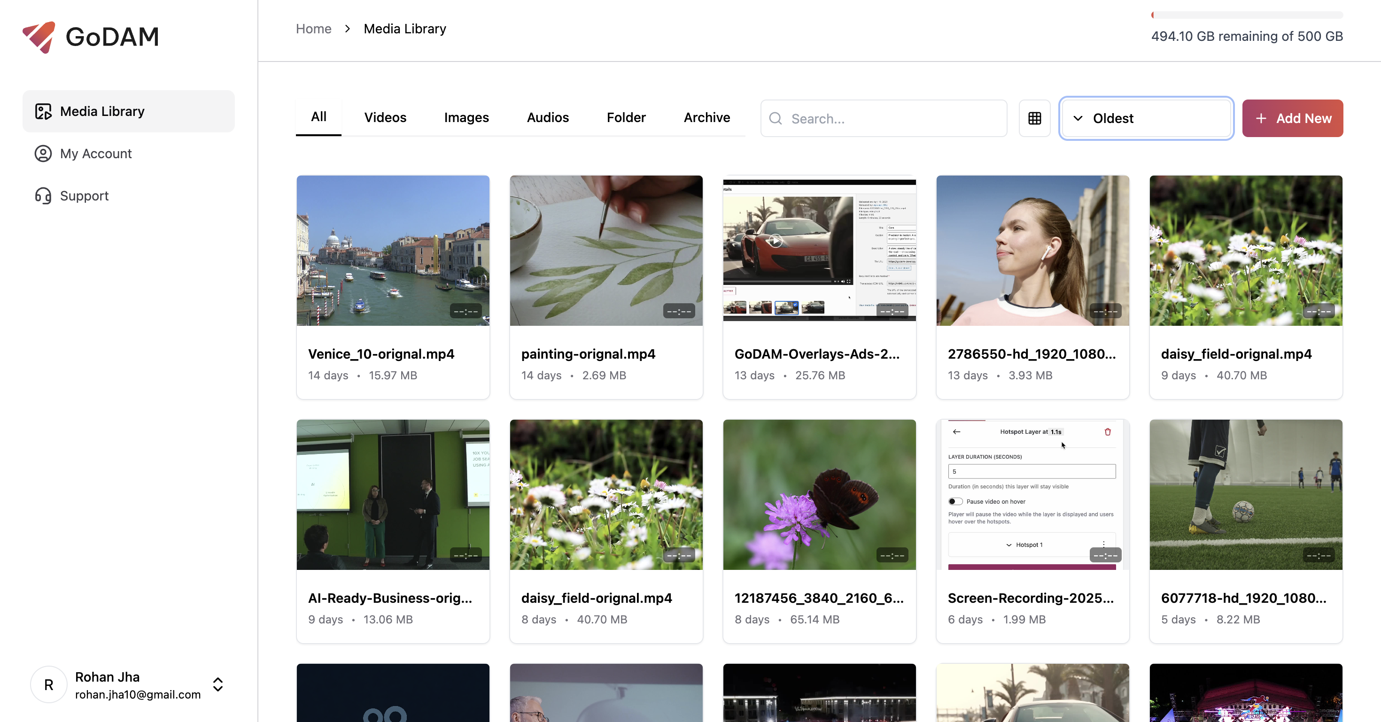Image resolution: width=1381 pixels, height=722 pixels.
Task: Focus the Search media input field
Action: coord(884,118)
